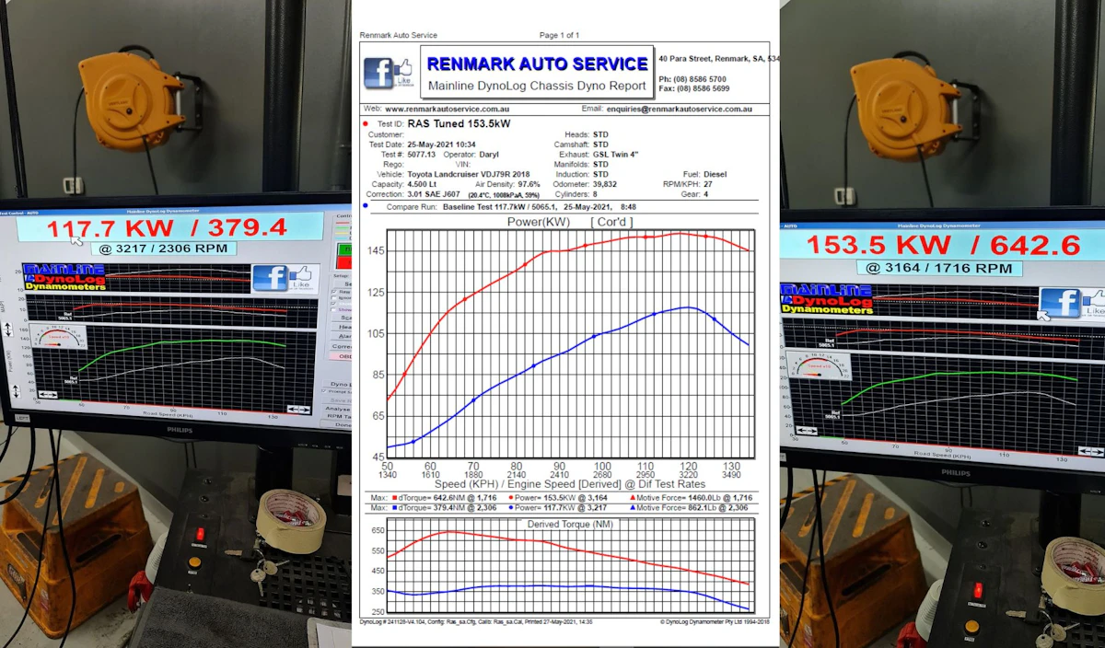Click Facebook Like icon in report header
1105x648 pixels.
tap(388, 73)
